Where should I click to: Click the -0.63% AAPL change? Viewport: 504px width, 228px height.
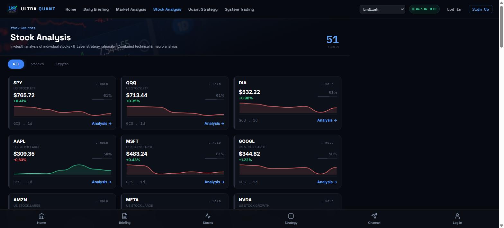(20, 160)
